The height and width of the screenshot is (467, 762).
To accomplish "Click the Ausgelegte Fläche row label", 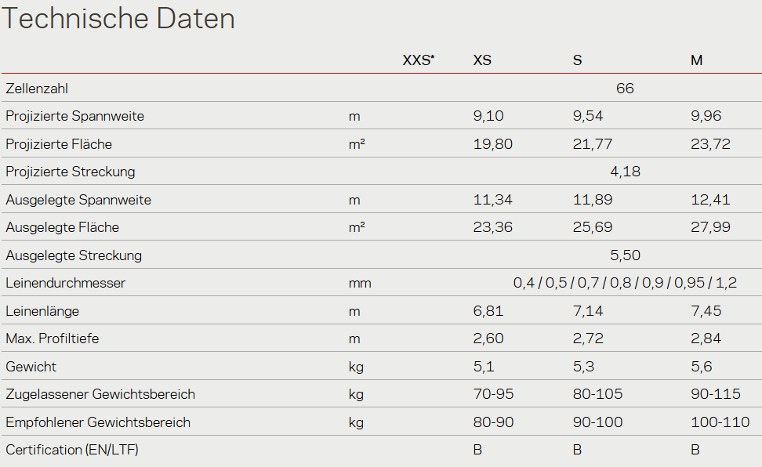I will (63, 227).
